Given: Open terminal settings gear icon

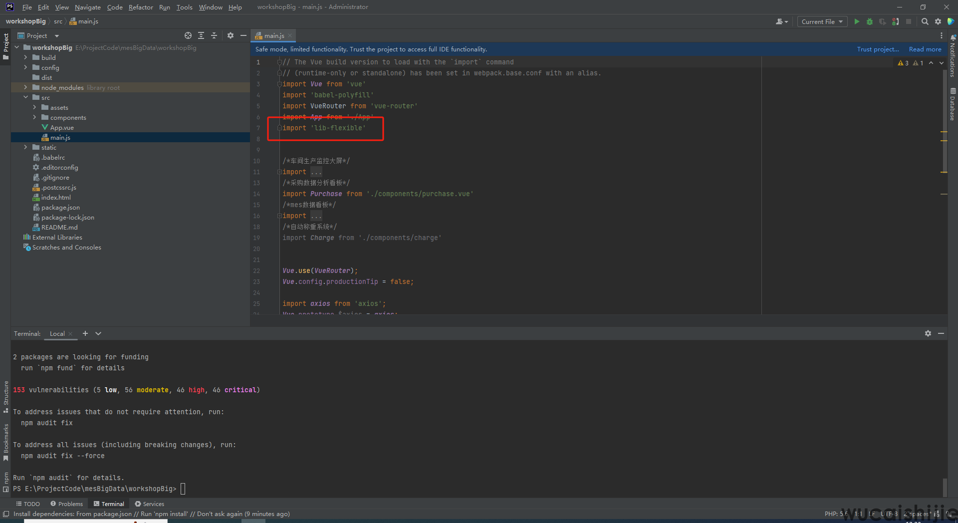Looking at the screenshot, I should click(x=928, y=333).
